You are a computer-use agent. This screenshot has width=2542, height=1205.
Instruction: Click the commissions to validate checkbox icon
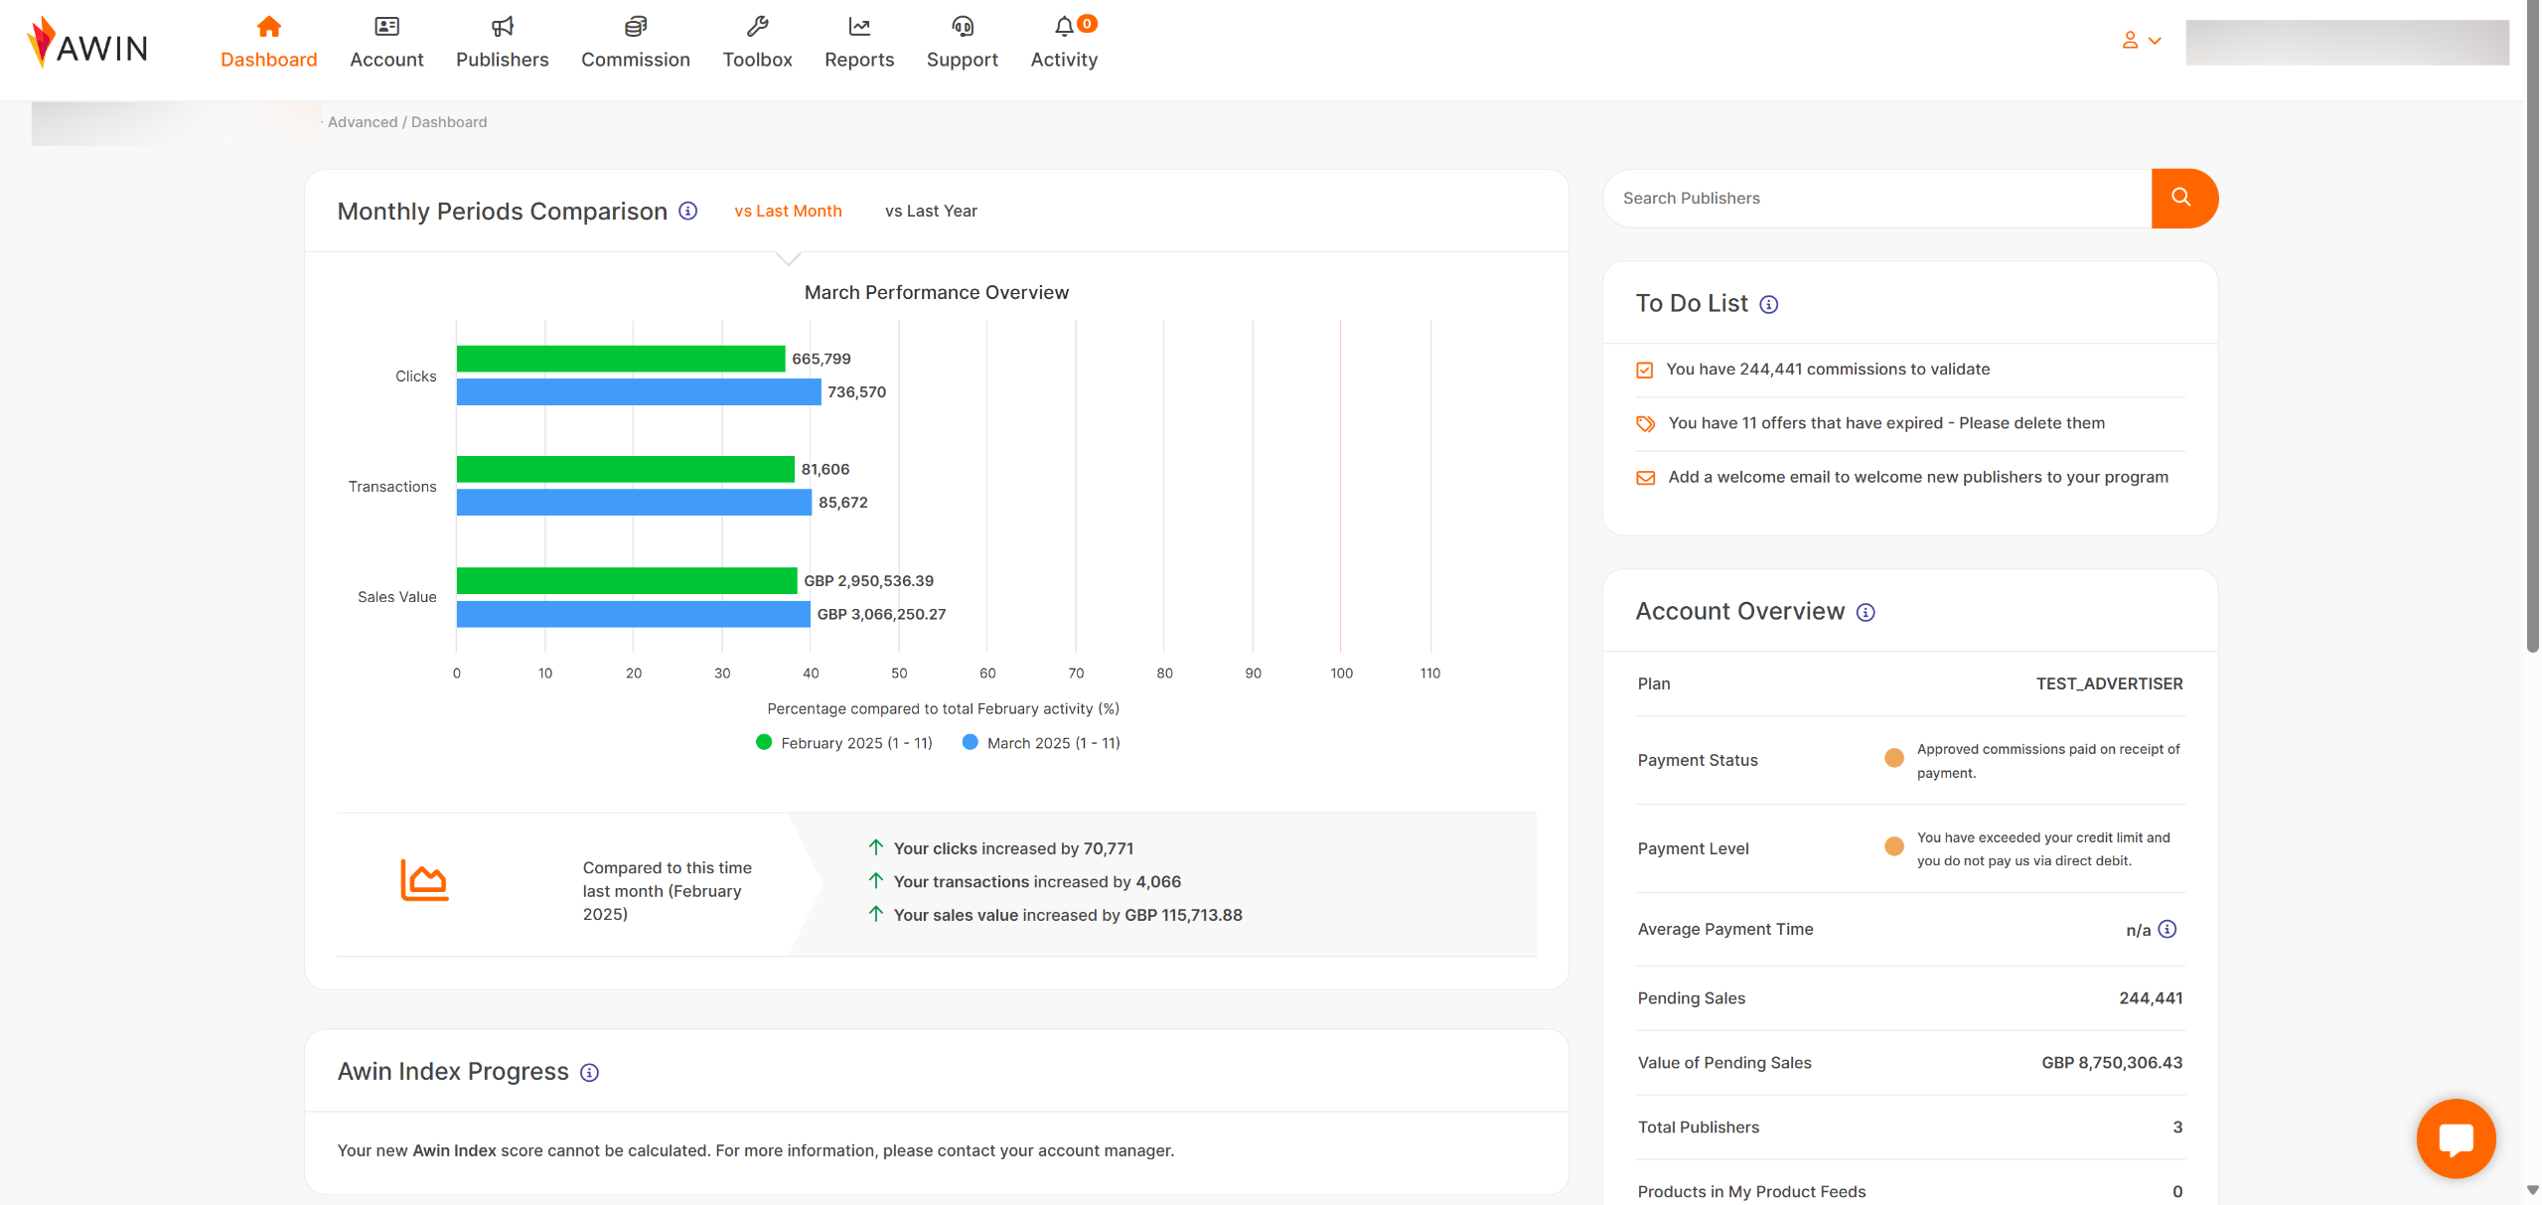[1645, 370]
